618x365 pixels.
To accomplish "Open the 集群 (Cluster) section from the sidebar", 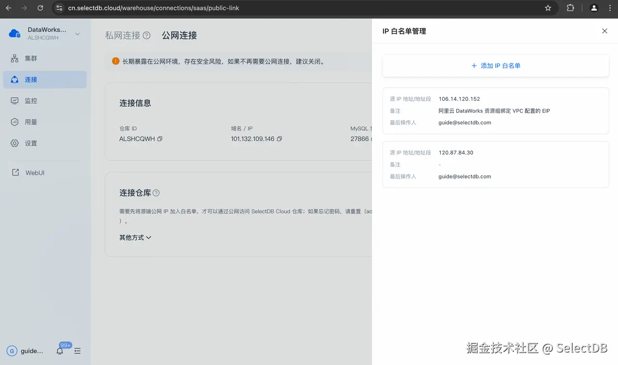I will tap(29, 58).
